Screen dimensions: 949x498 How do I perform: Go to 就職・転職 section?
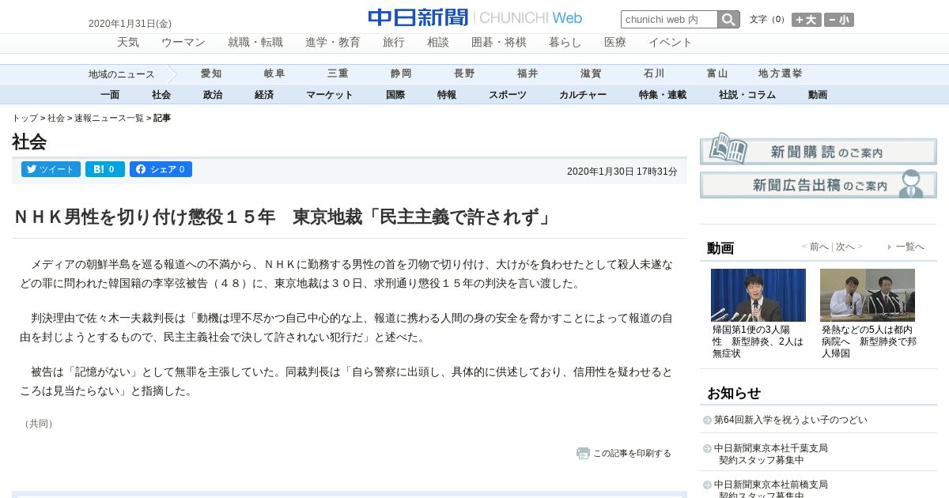pos(255,43)
